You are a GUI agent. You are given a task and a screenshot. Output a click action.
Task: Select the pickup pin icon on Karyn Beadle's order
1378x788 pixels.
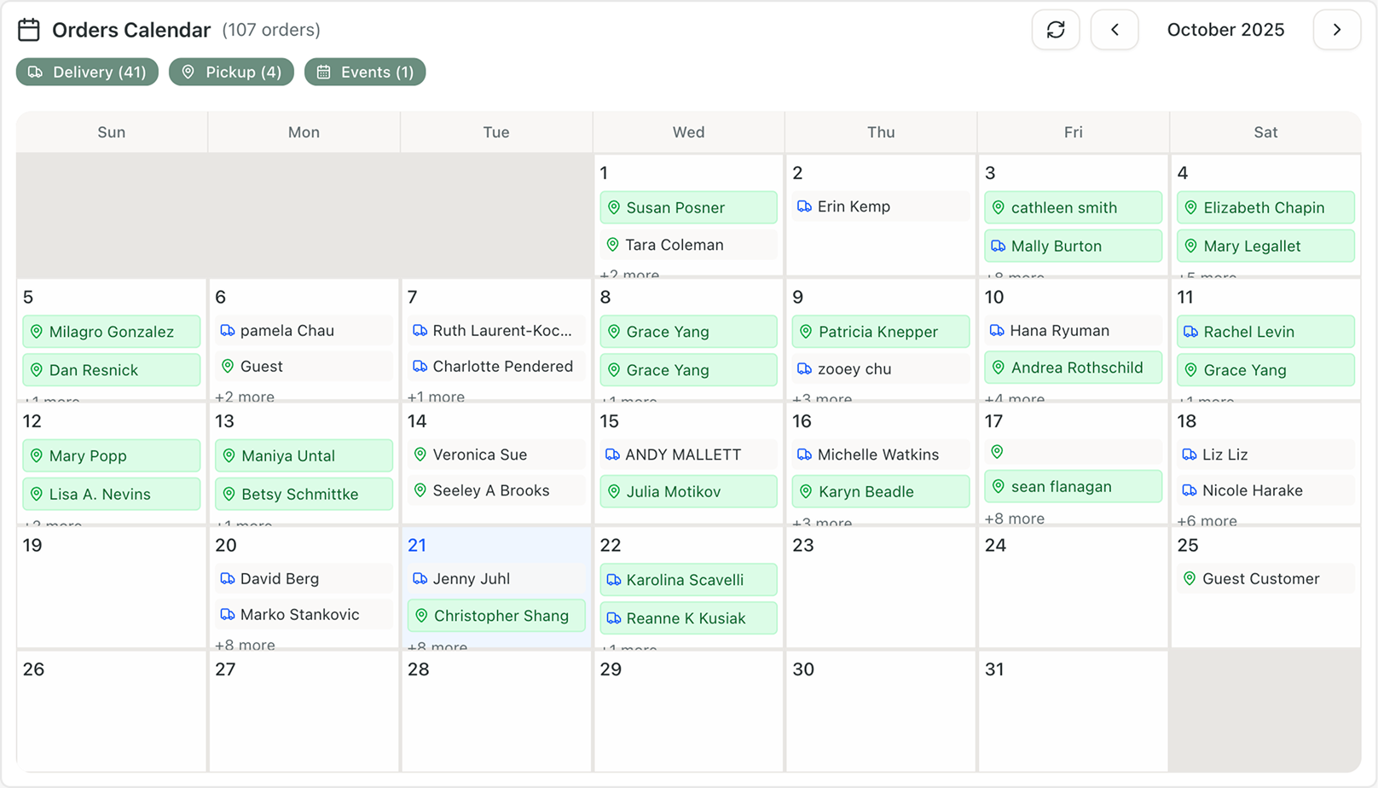pyautogui.click(x=806, y=491)
